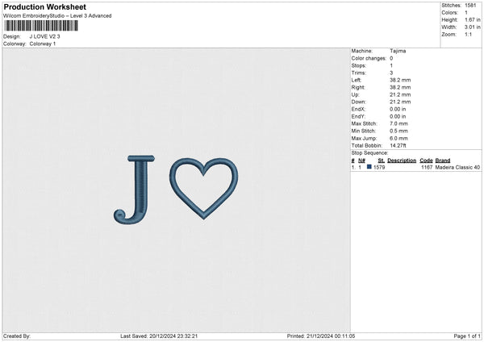Screen dimensions: 484x342
Task: Click the Colorway 1 value
Action: point(43,44)
